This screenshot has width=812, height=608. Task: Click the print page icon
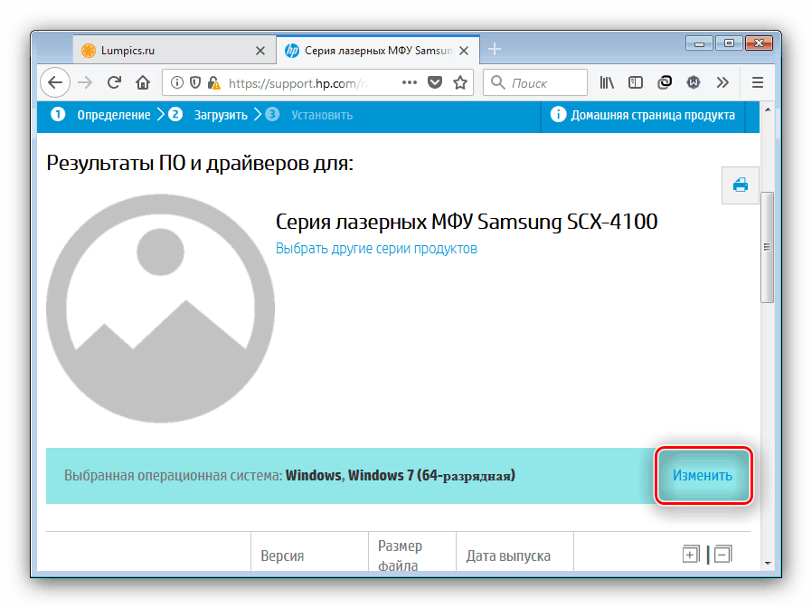tap(740, 185)
